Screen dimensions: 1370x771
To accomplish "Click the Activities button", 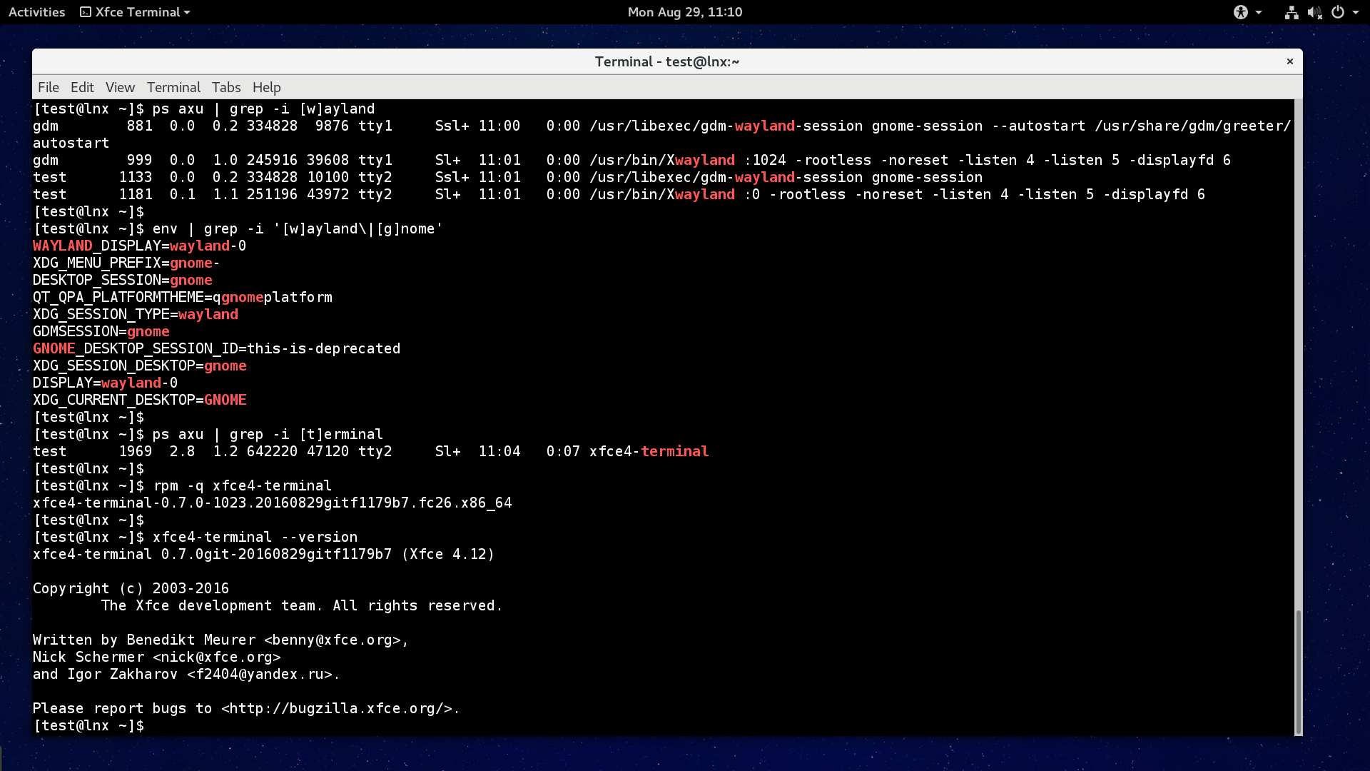I will 36,12.
